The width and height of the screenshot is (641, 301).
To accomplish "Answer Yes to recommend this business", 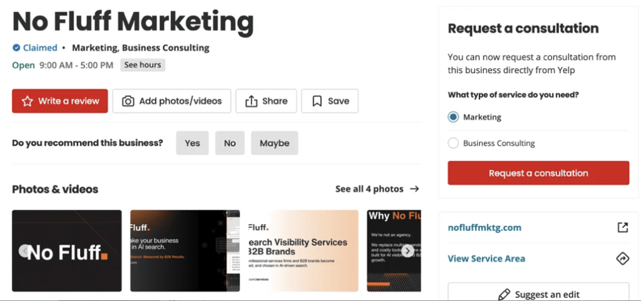I will pyautogui.click(x=192, y=143).
